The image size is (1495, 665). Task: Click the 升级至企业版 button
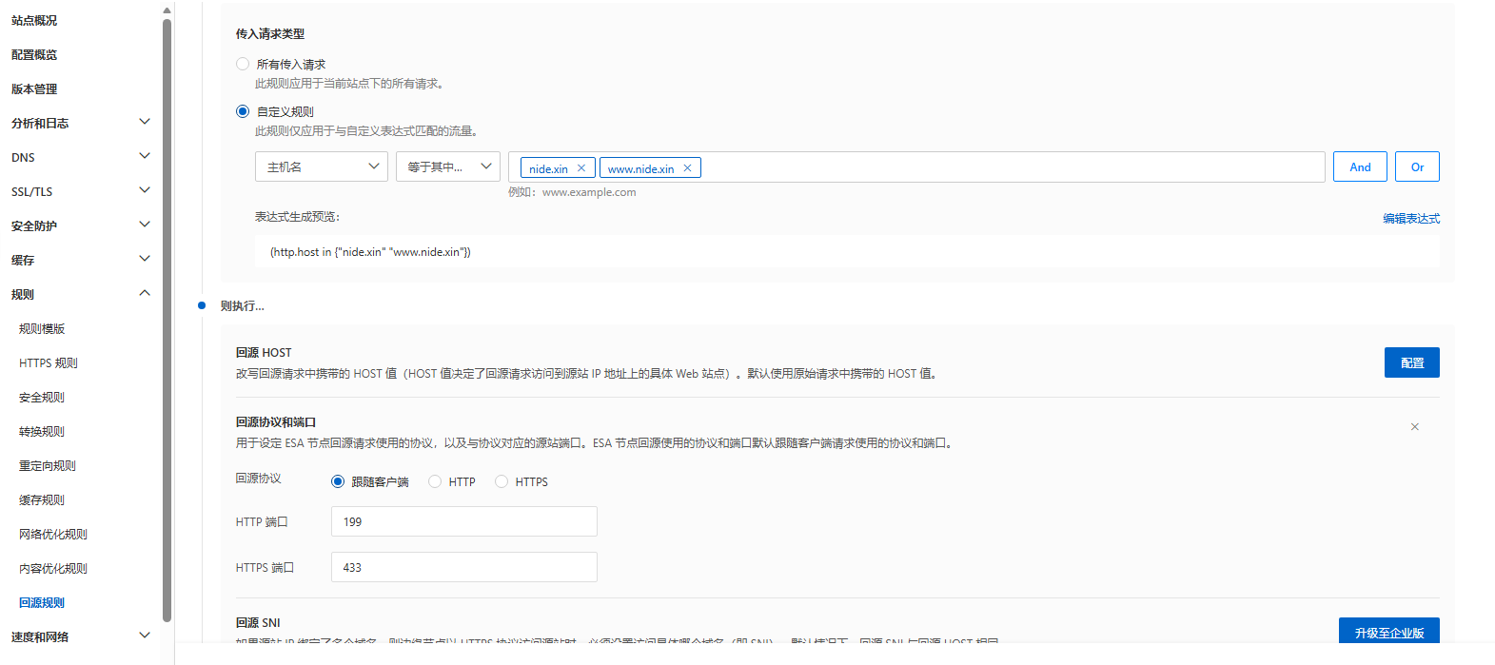(x=1388, y=633)
